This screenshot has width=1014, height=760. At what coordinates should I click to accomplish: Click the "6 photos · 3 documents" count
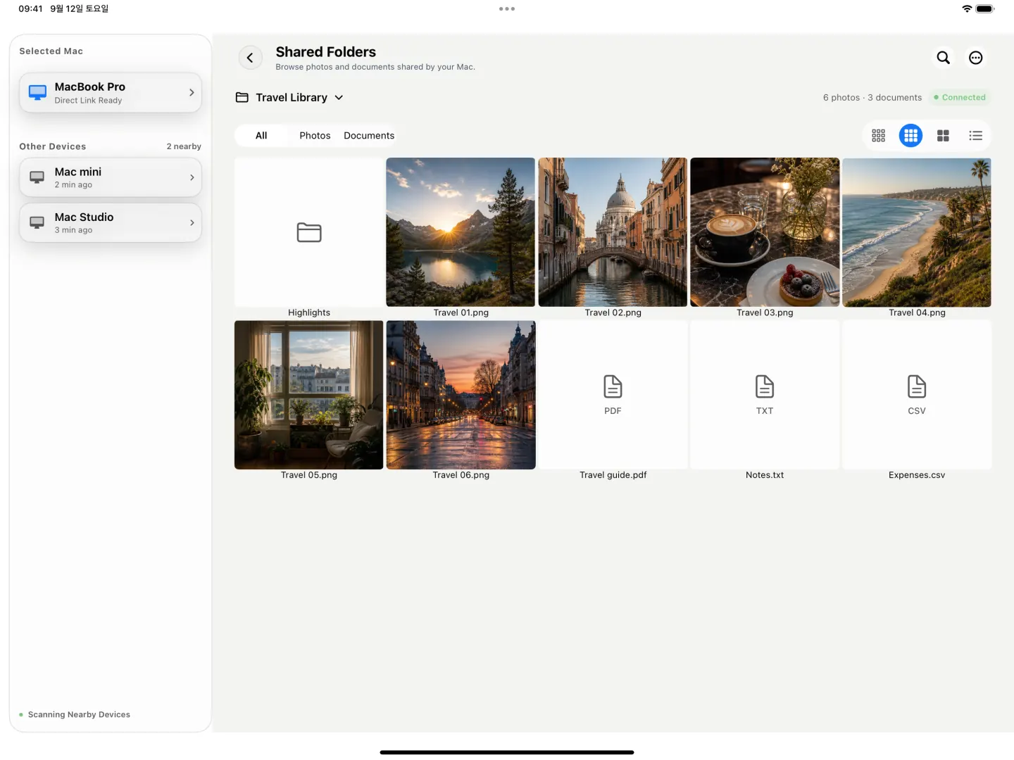coord(872,98)
